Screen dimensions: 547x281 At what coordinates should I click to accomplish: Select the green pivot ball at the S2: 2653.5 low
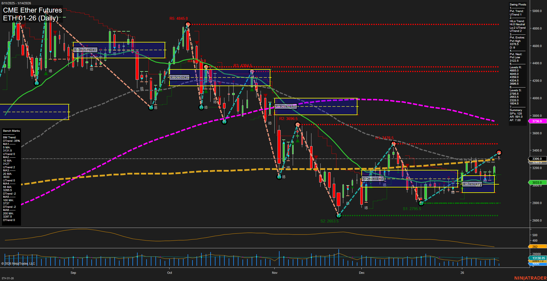(338, 215)
